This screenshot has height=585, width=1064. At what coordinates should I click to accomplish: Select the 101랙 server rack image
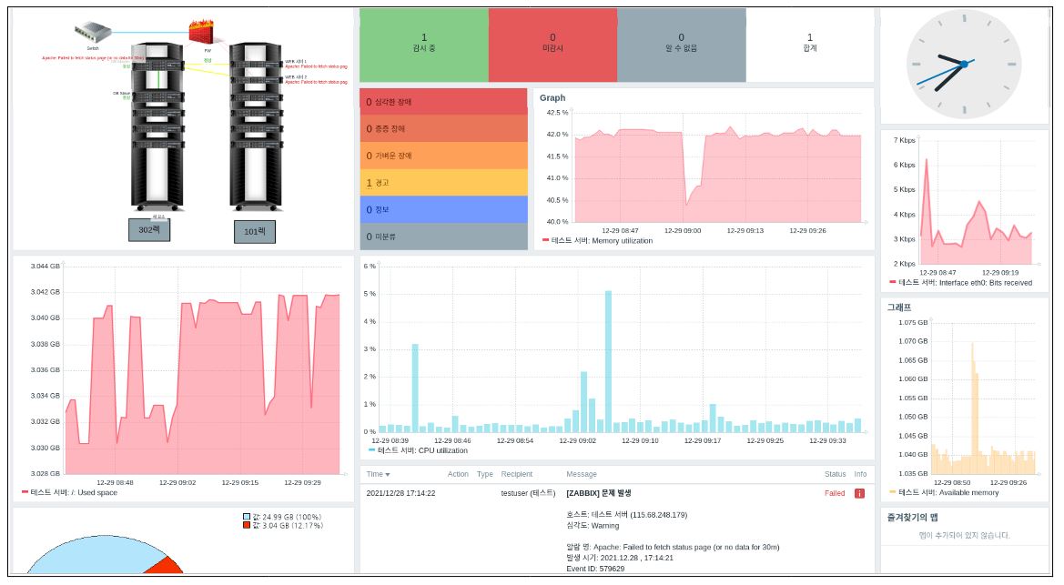tap(256, 127)
